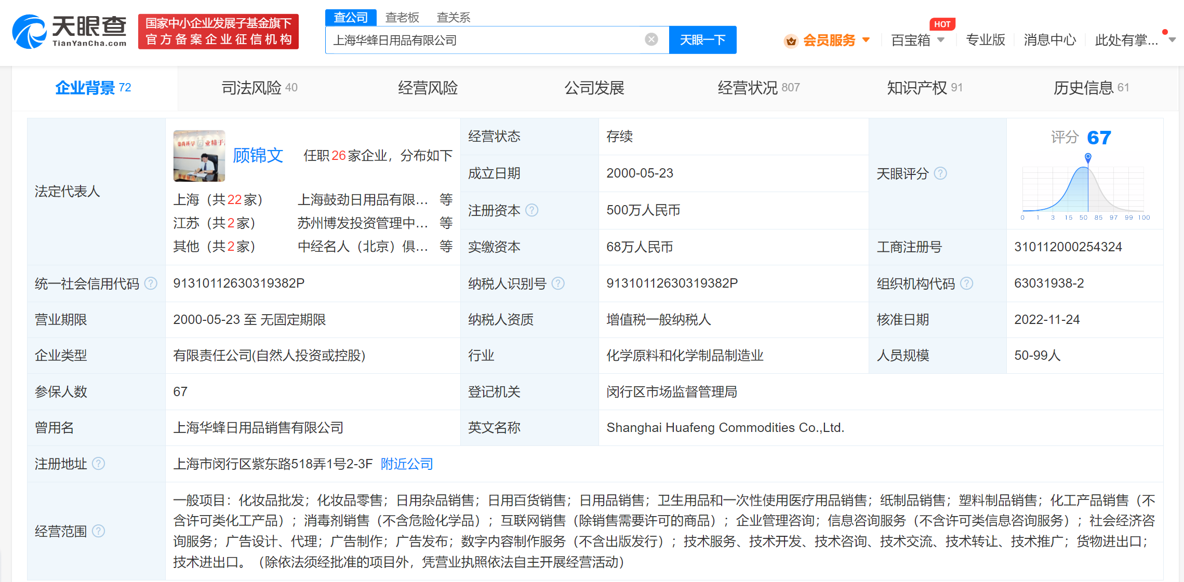
Task: Click the score marker pin on chart
Action: coord(1088,157)
